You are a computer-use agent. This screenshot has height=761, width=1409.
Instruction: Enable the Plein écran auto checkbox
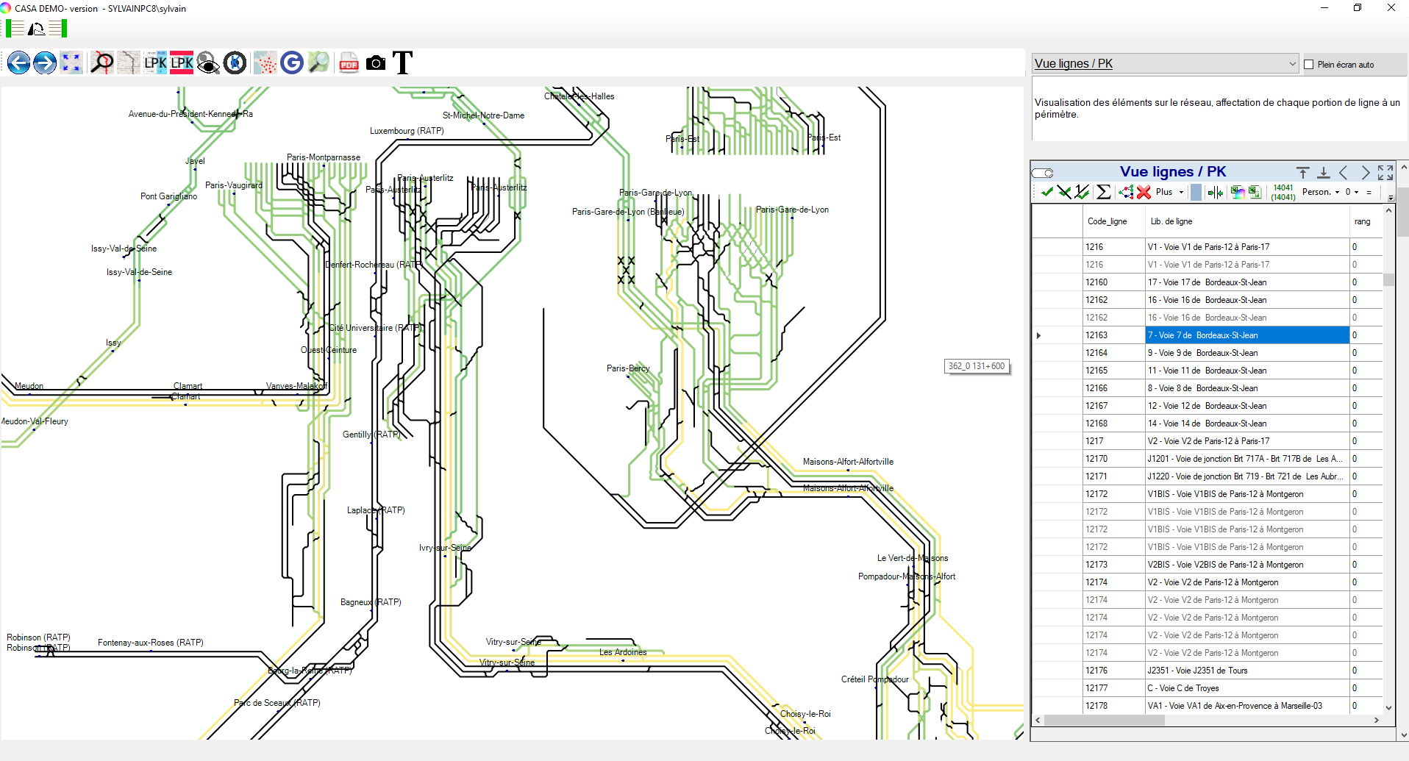coord(1309,65)
